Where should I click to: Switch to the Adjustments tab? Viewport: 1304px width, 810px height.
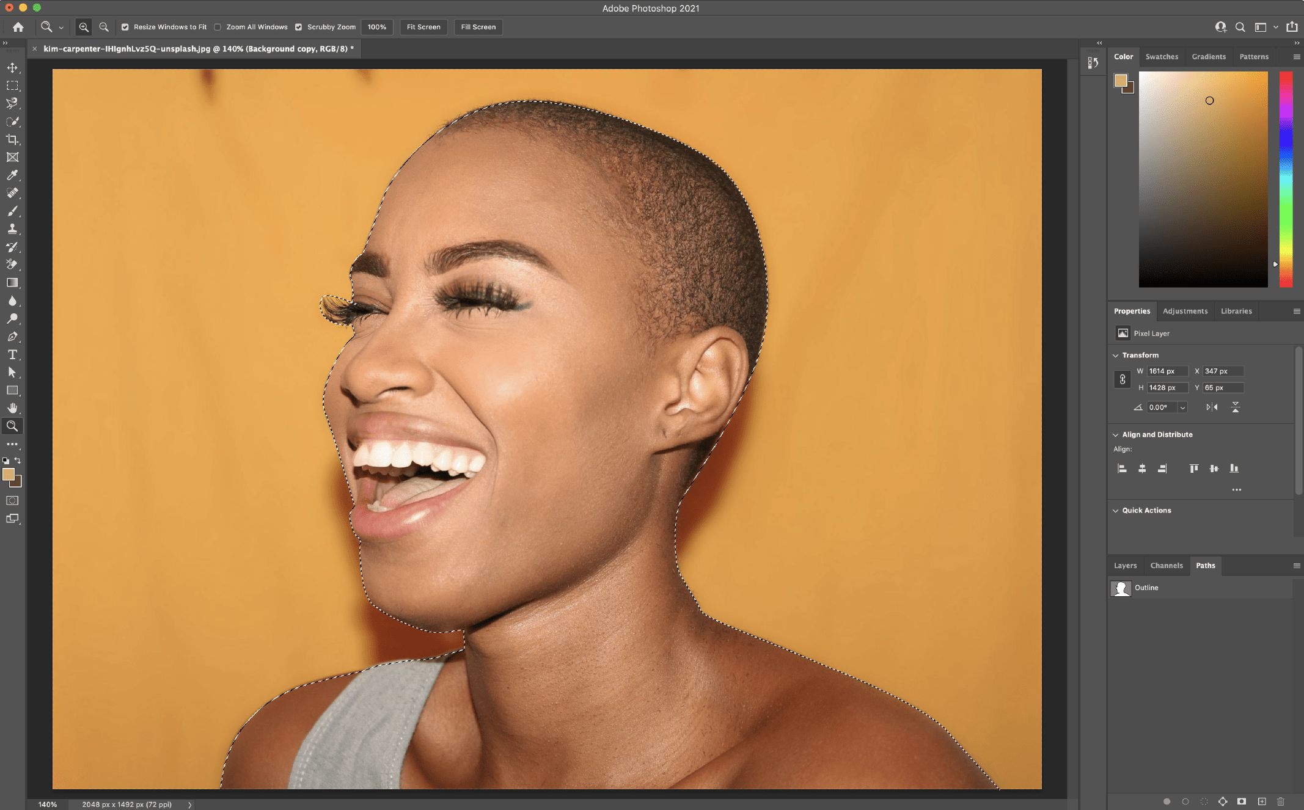[1185, 310]
